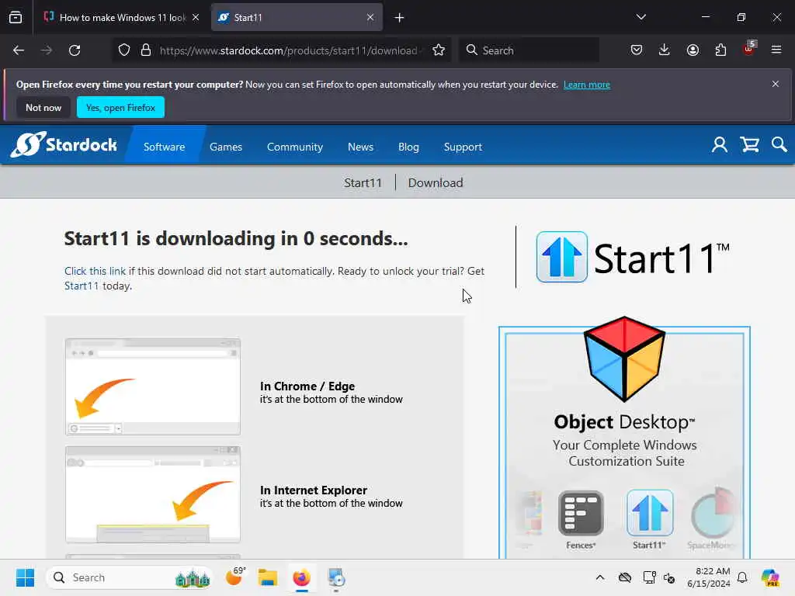Go back to the previous page
This screenshot has width=795, height=596.
(19, 50)
